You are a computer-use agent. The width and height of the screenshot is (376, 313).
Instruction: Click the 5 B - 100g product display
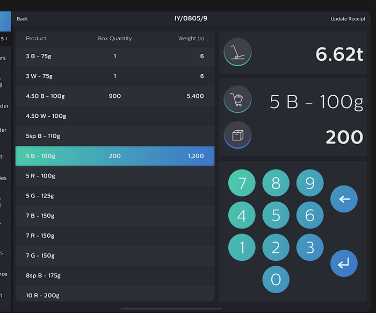316,102
